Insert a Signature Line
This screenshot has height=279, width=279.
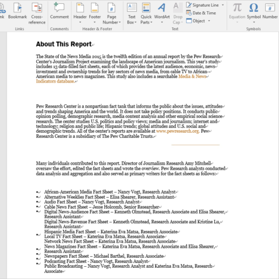[203, 5]
